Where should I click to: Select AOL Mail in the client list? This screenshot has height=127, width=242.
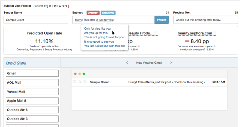tap(32, 83)
